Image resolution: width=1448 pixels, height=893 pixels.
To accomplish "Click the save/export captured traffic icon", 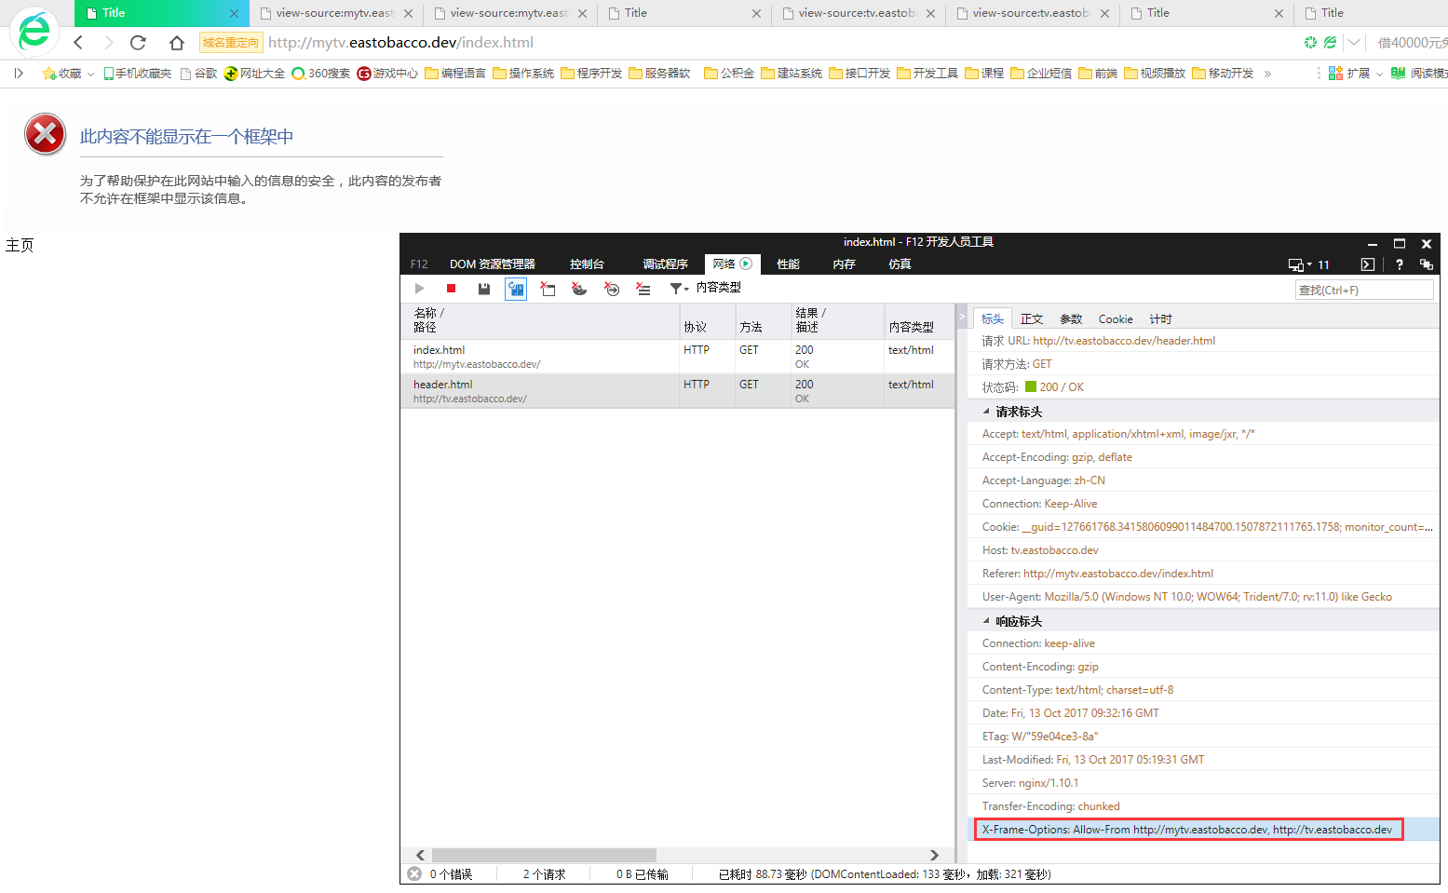I will pyautogui.click(x=484, y=289).
